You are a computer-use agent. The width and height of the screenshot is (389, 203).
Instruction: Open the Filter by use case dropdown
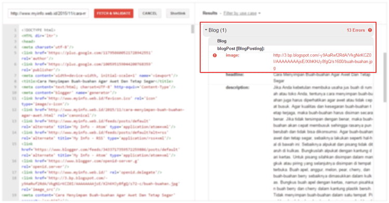[x=242, y=13]
